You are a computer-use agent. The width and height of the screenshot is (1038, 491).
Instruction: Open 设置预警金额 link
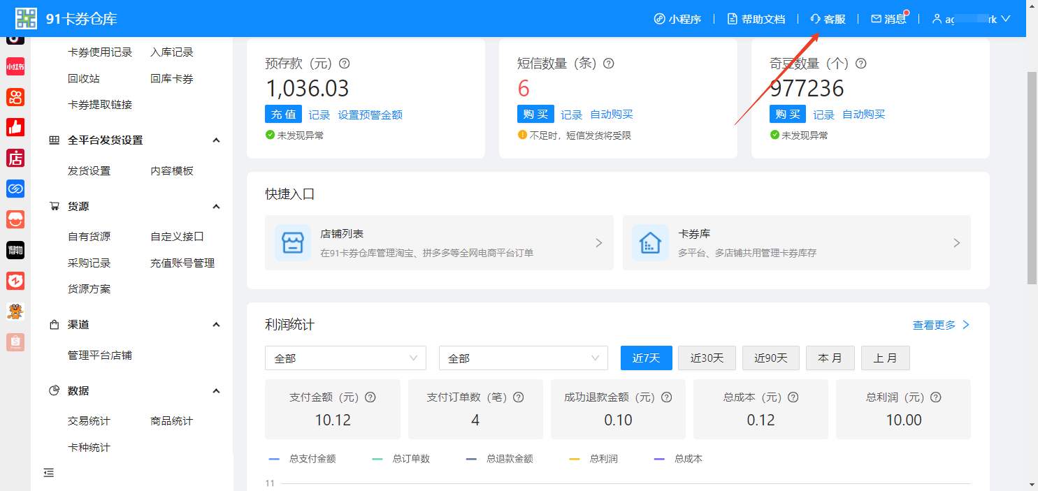coord(370,115)
